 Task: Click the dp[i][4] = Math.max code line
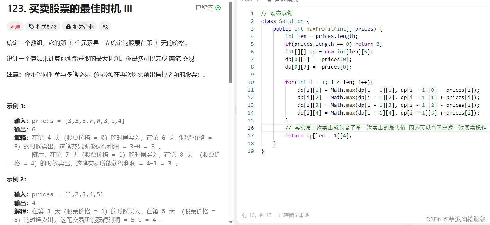click(x=388, y=113)
